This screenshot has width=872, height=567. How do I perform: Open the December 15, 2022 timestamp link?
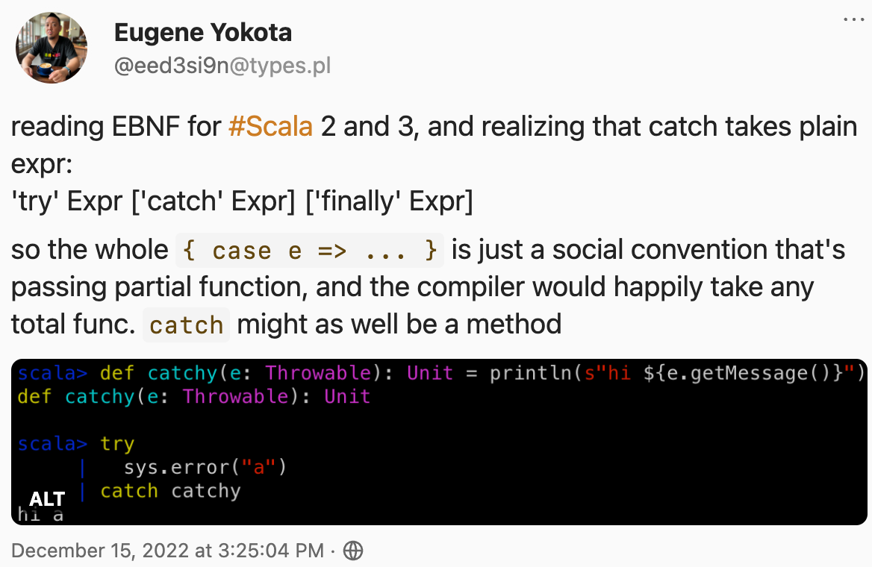(x=167, y=551)
